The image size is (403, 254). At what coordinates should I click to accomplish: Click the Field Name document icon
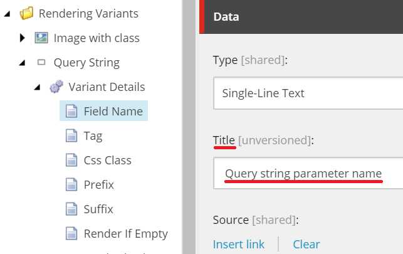point(71,111)
